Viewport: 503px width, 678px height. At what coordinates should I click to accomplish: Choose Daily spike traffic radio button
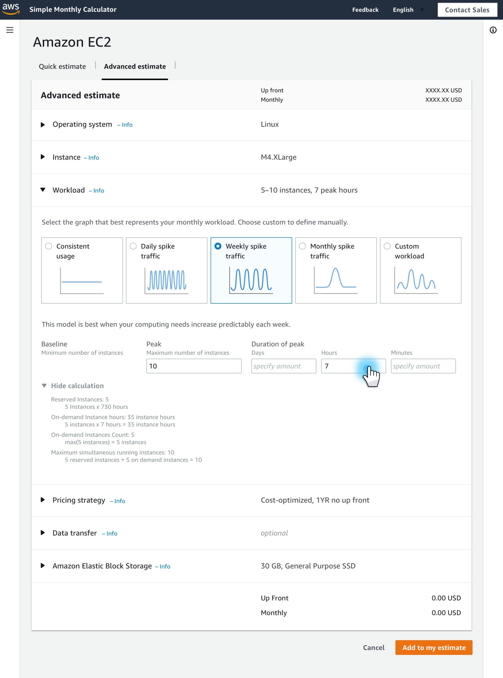pos(133,246)
